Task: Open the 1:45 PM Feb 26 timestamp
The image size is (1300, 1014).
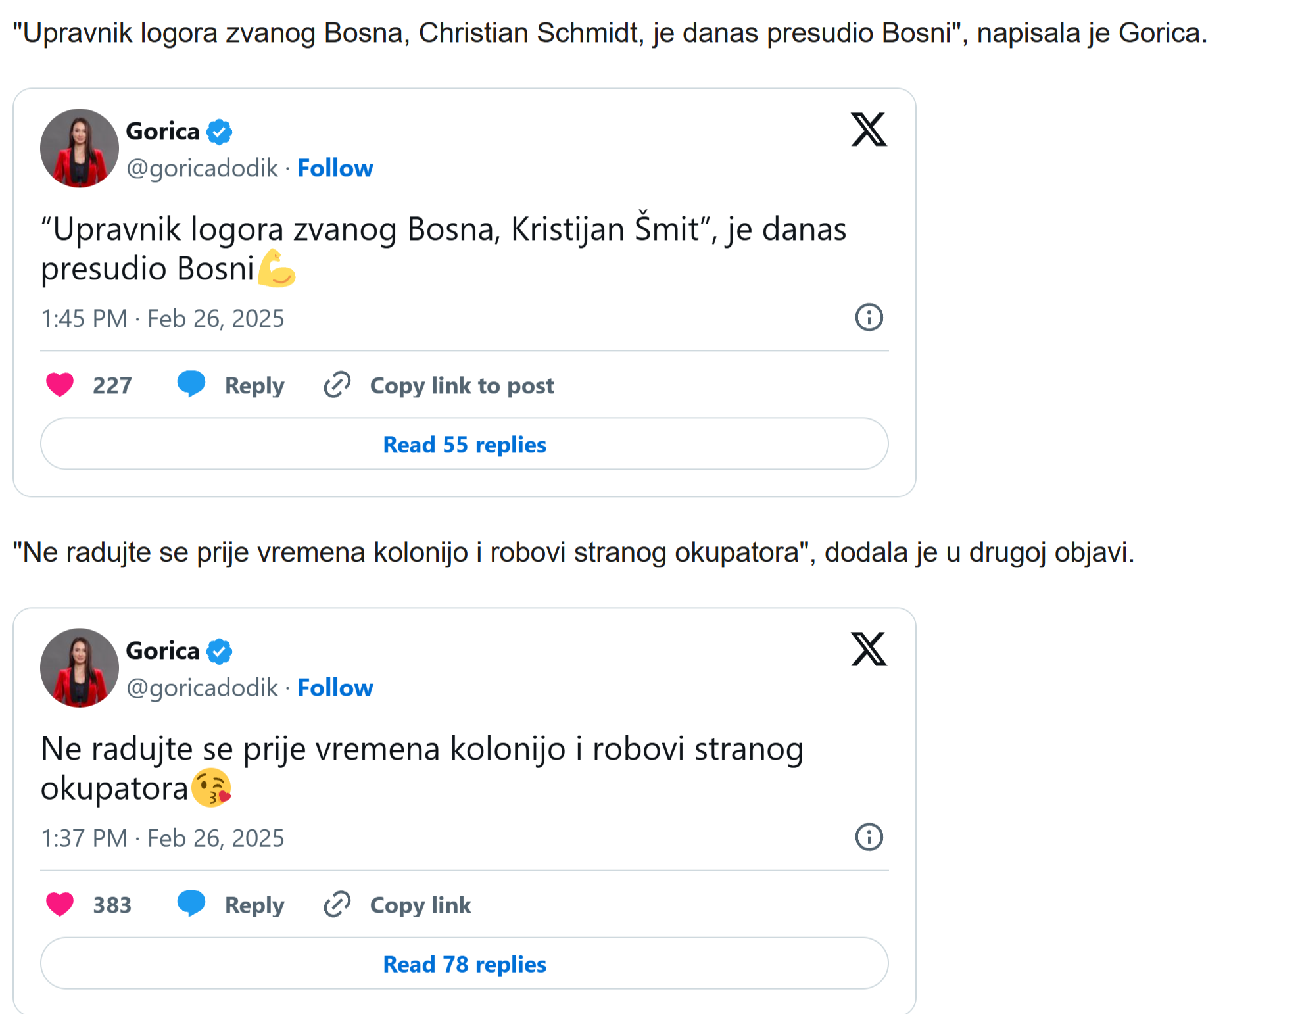Action: (x=162, y=319)
